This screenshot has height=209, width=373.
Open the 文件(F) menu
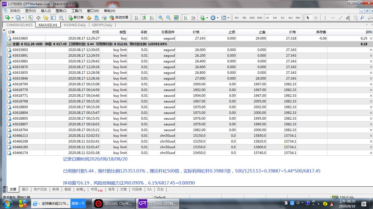15,11
